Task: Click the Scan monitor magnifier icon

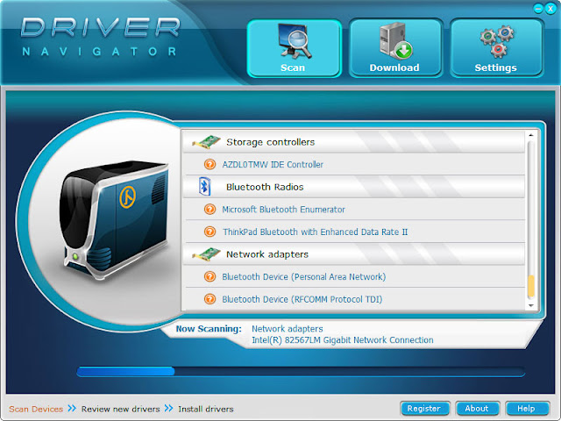Action: point(295,41)
